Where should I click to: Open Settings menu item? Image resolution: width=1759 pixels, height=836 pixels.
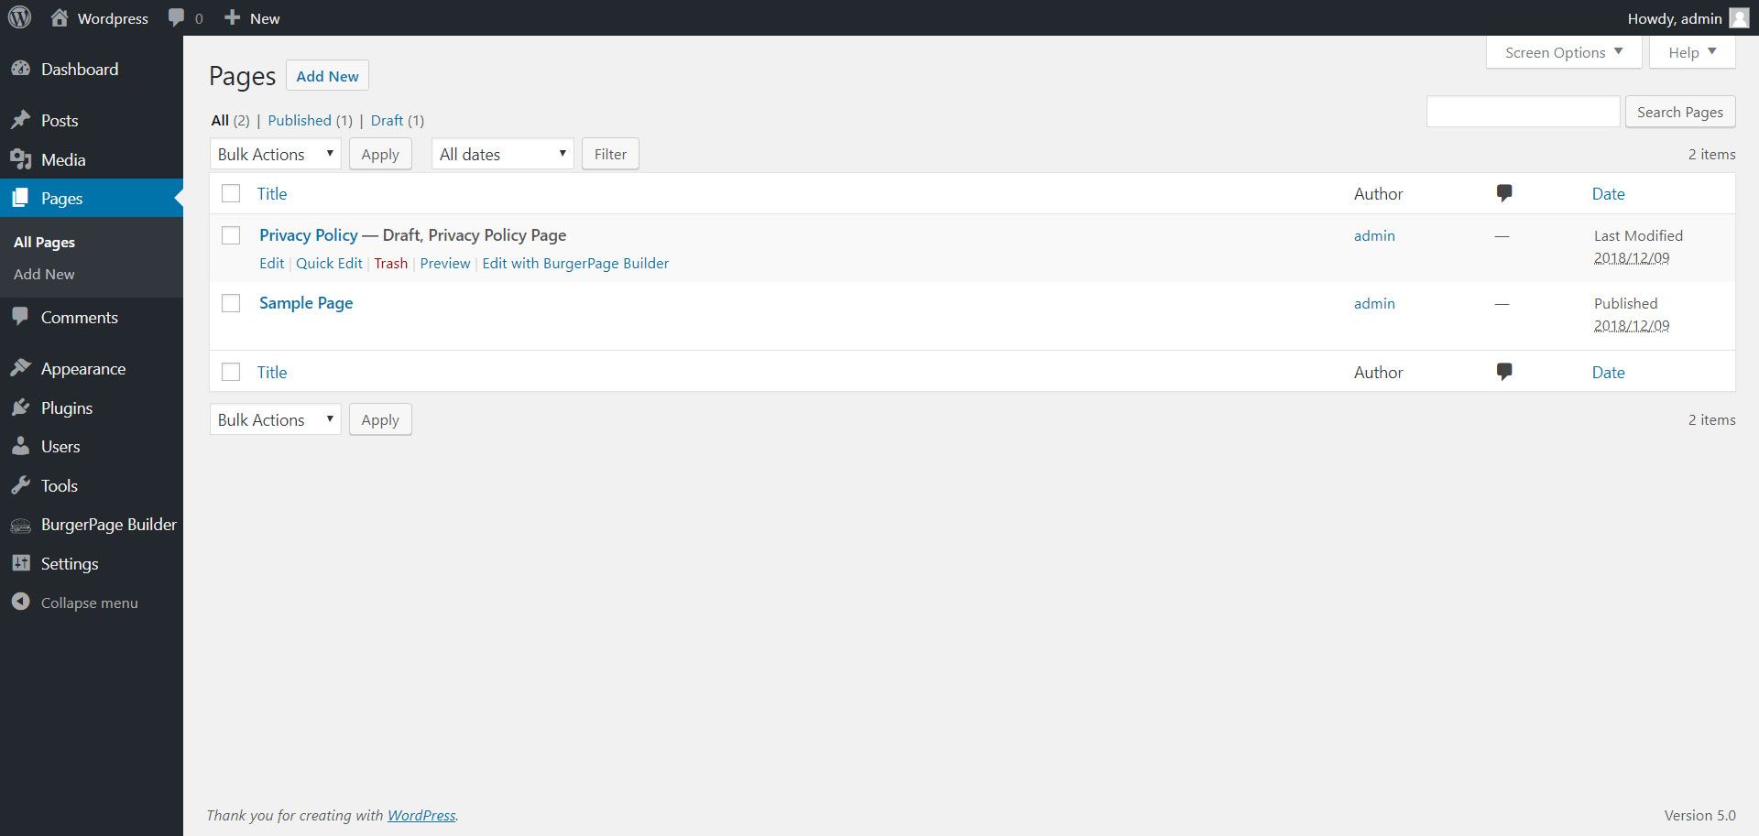[70, 563]
